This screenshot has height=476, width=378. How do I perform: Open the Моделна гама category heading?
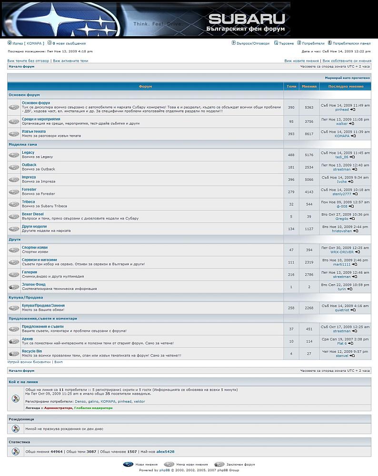coord(23,145)
